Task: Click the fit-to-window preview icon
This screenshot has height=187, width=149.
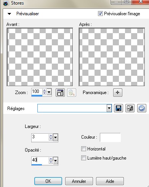Action: click(x=60, y=93)
